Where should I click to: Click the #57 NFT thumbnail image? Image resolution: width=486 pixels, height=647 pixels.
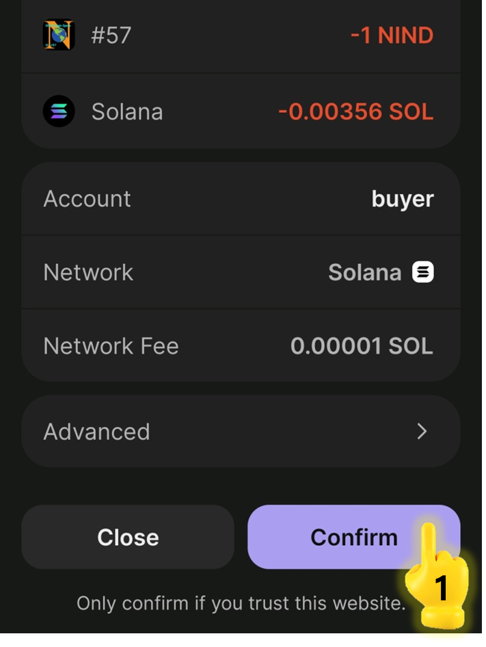pyautogui.click(x=59, y=36)
